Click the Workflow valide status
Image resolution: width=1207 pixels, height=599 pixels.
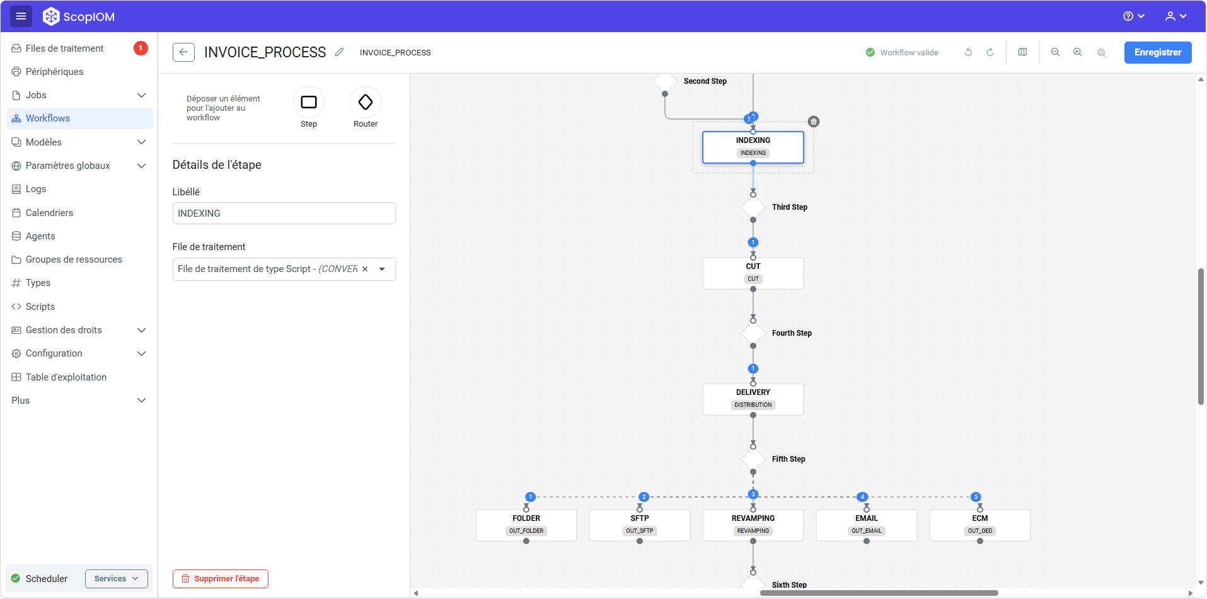click(x=902, y=52)
